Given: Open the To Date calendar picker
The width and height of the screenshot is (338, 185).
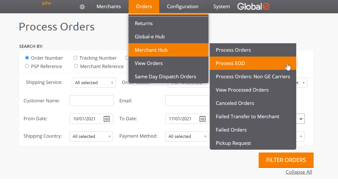Looking at the screenshot, I should coord(203,119).
